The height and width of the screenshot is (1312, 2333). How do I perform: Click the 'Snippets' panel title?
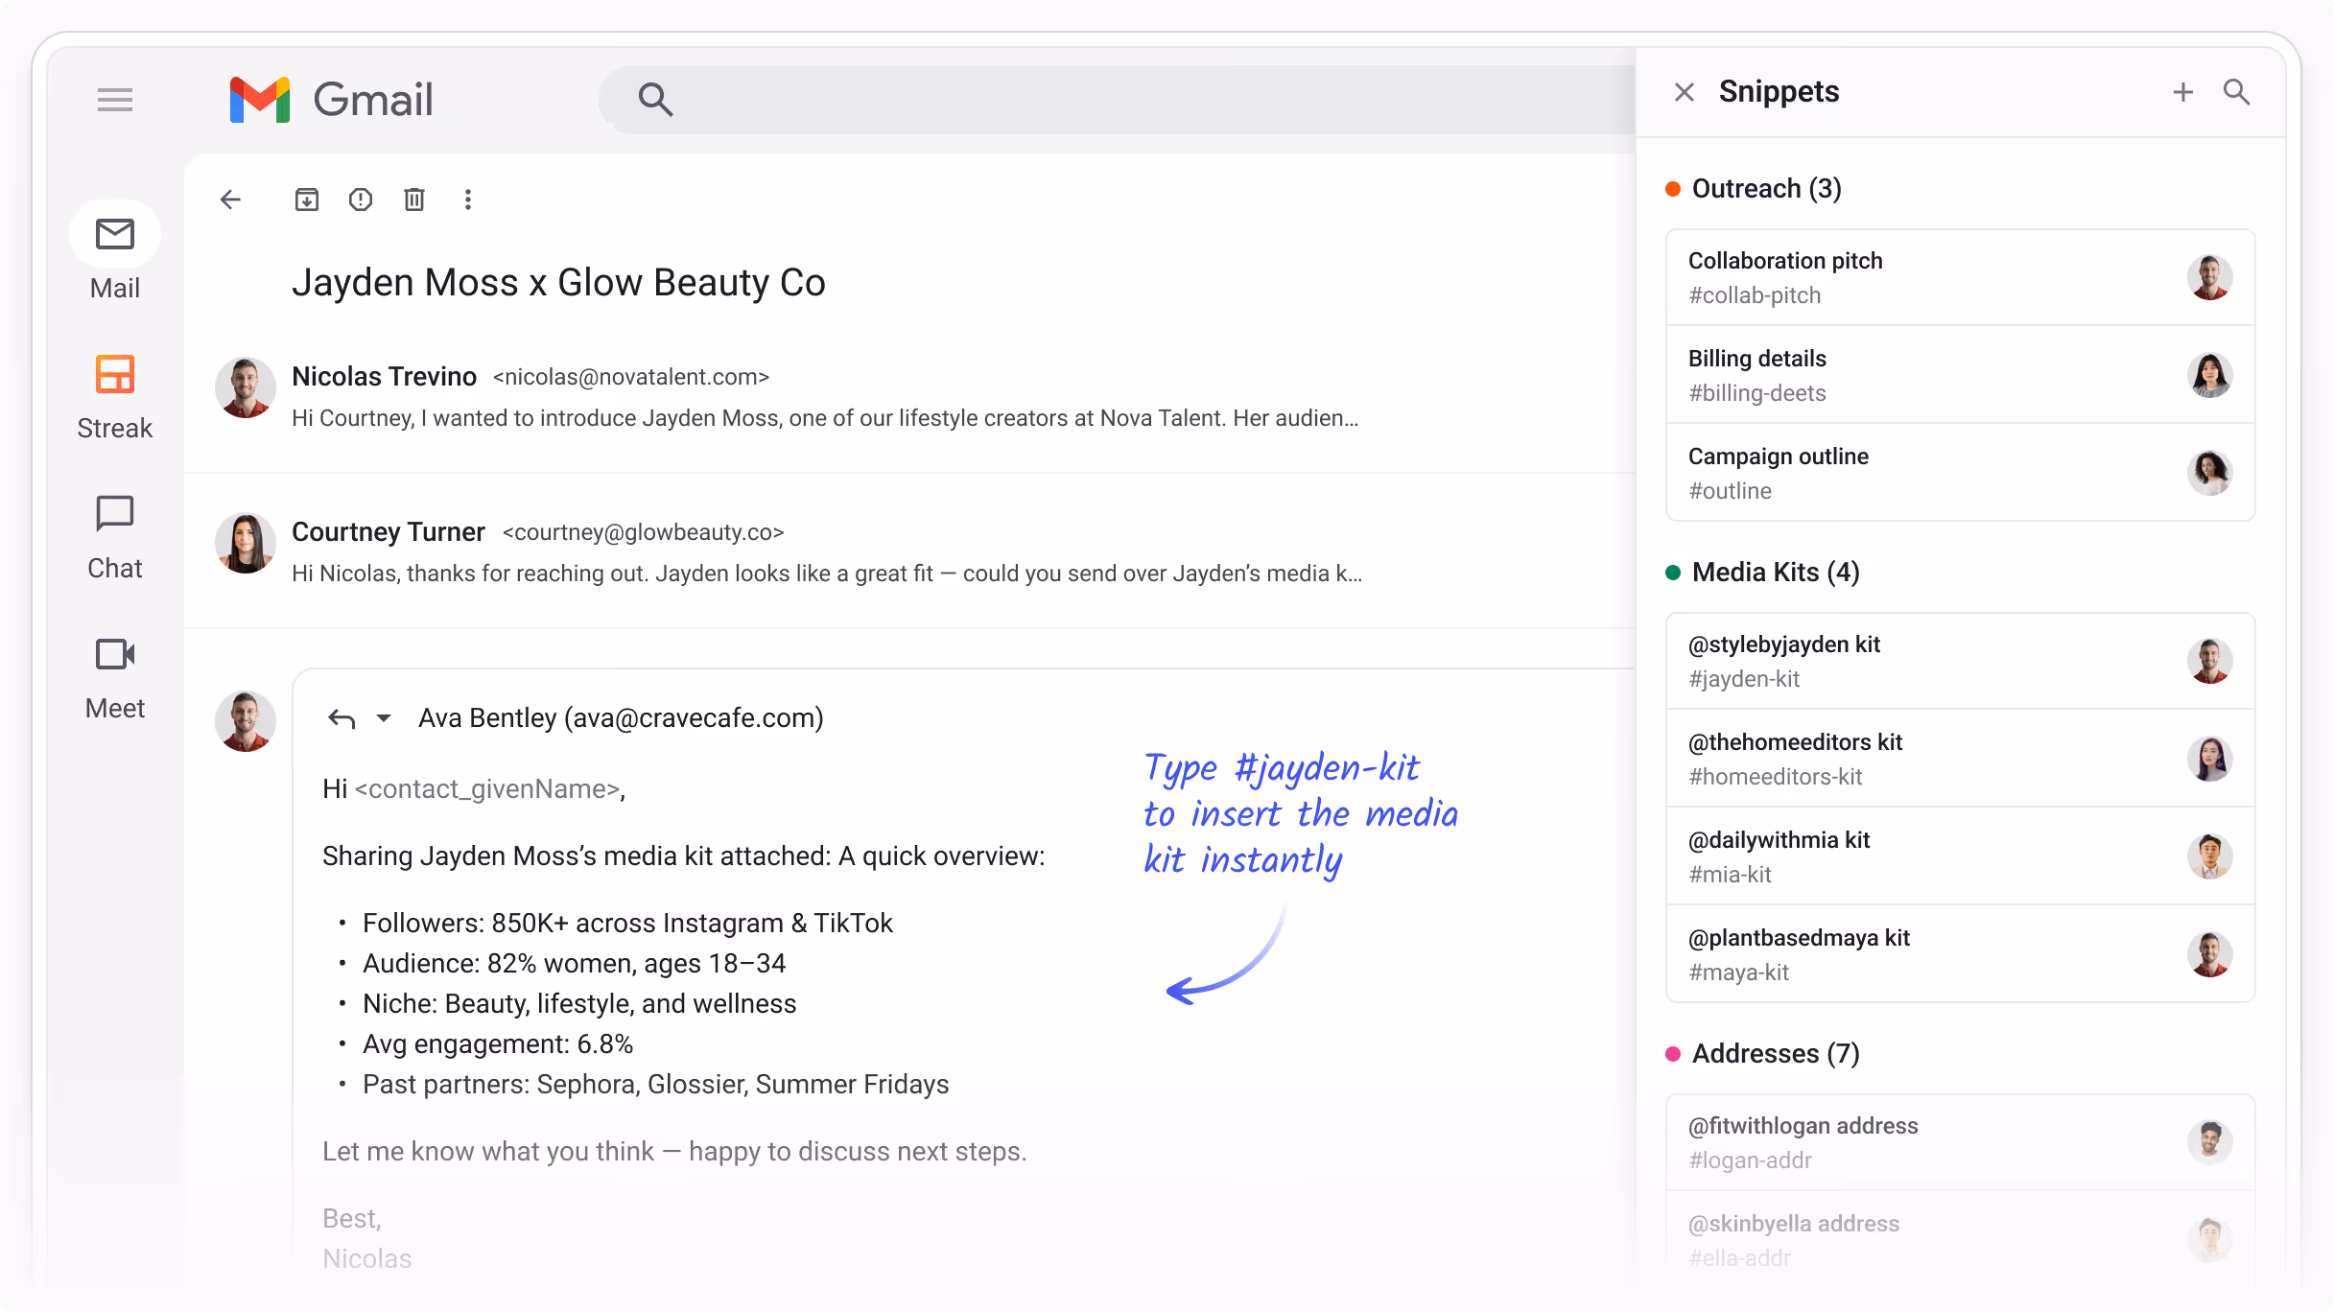(x=1779, y=92)
